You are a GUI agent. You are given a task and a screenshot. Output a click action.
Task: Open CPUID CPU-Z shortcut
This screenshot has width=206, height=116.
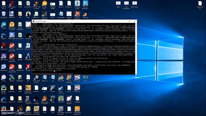(x=4, y=57)
